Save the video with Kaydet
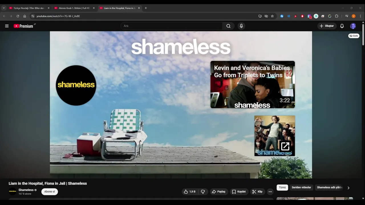This screenshot has height=205, width=365. tap(239, 192)
